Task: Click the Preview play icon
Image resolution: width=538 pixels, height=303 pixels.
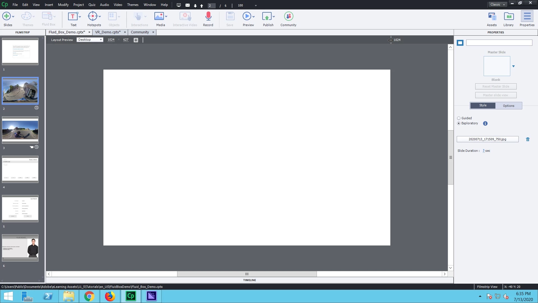Action: coord(247,17)
